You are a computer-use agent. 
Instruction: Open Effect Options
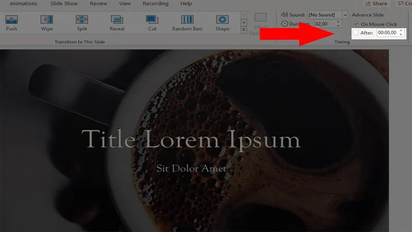(x=261, y=23)
